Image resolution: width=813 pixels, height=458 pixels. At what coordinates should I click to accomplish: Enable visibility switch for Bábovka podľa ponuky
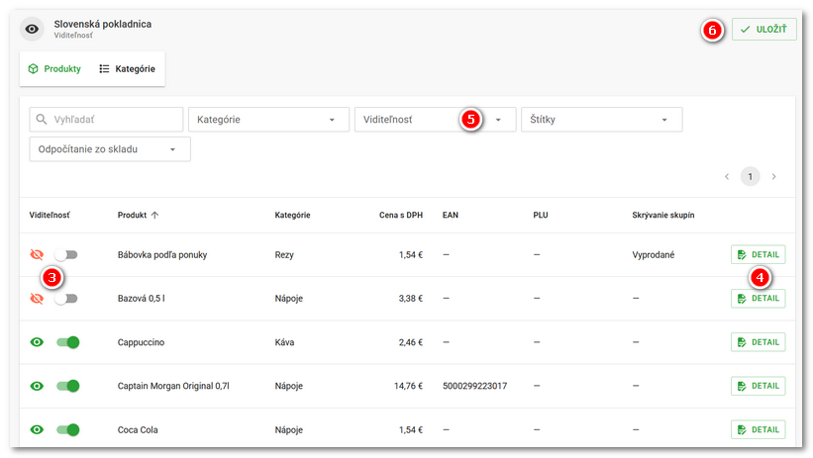[66, 254]
